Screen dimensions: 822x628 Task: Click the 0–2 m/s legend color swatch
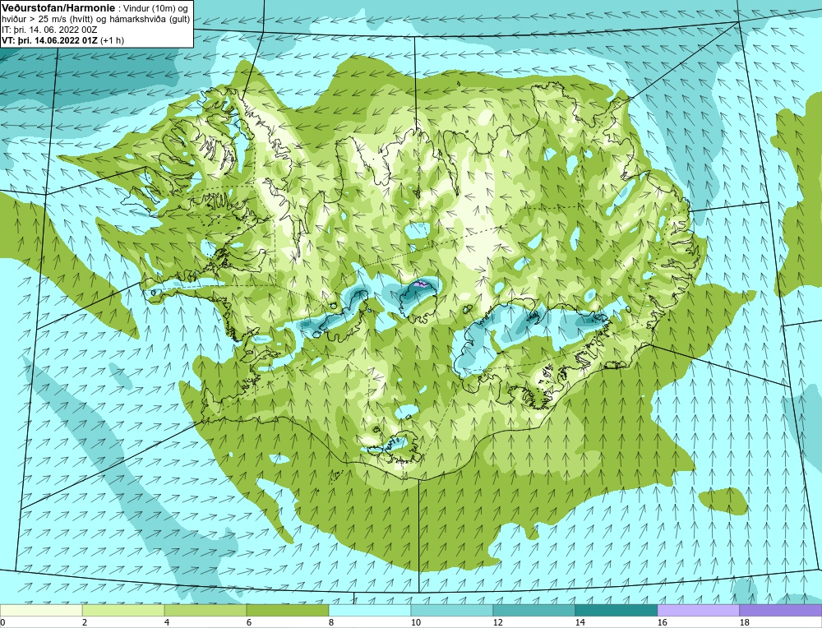pyautogui.click(x=41, y=610)
